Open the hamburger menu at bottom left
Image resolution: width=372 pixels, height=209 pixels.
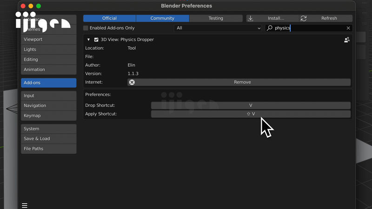[x=25, y=205]
